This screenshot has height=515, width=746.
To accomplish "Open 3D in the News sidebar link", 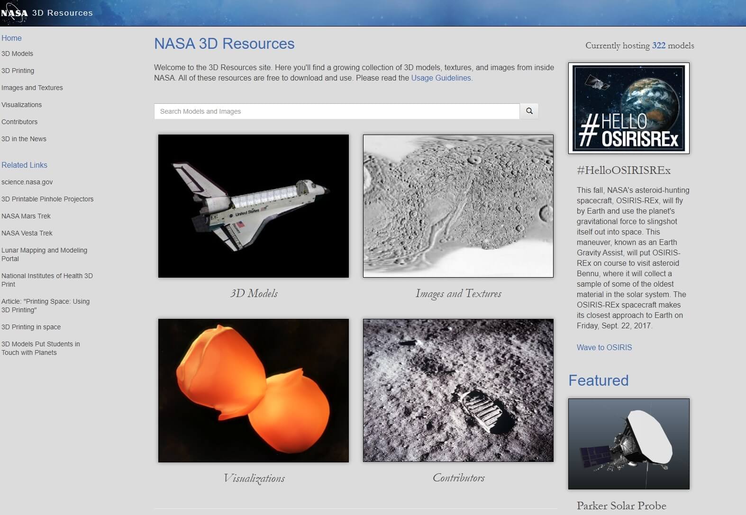I will [24, 139].
